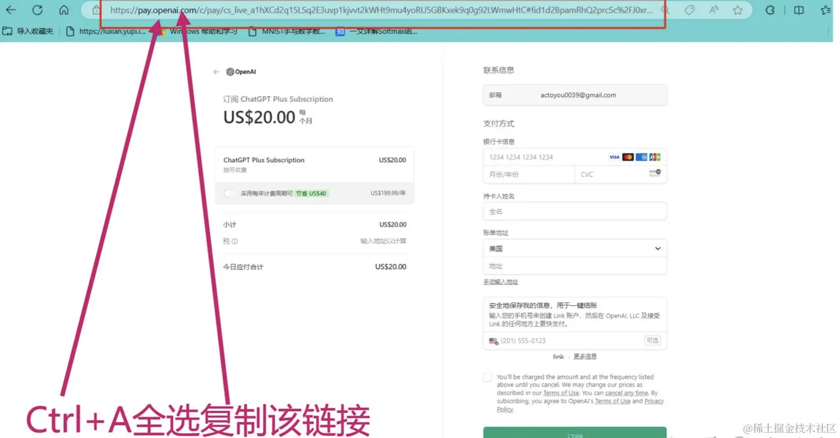Open the 导入收藏夹 bookmark

click(x=28, y=31)
